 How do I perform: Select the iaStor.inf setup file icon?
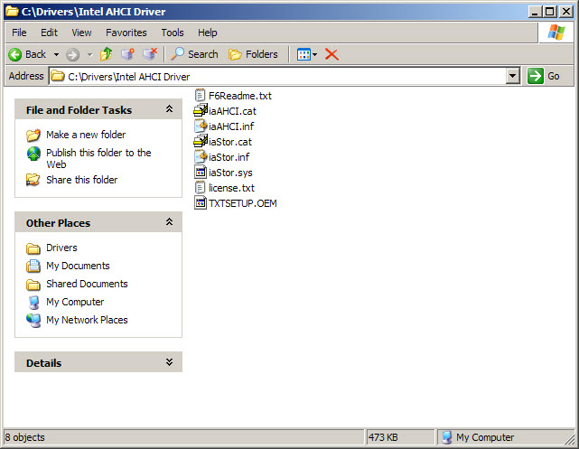pos(201,157)
